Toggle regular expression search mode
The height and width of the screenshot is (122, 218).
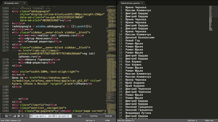pyautogui.click(x=3, y=116)
